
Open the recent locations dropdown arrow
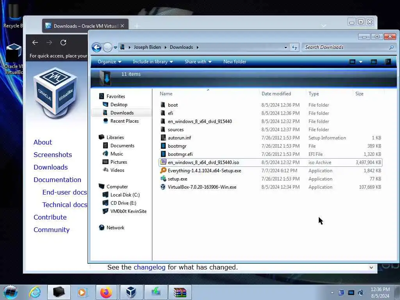coord(115,47)
